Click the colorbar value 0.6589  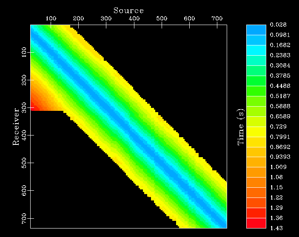click(280, 116)
